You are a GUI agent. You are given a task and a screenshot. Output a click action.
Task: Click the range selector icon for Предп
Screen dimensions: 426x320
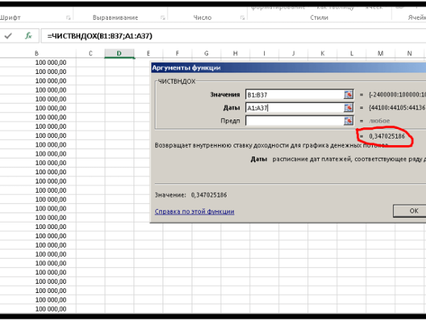(349, 121)
